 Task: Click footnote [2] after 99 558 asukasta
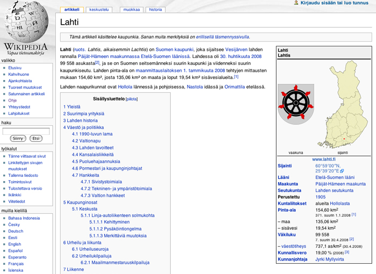[97, 62]
